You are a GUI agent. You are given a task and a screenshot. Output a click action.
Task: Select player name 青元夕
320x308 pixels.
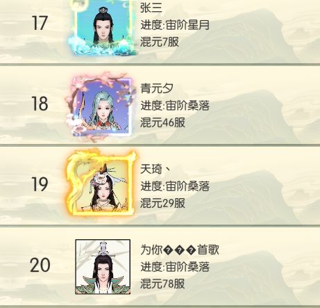pyautogui.click(x=157, y=88)
